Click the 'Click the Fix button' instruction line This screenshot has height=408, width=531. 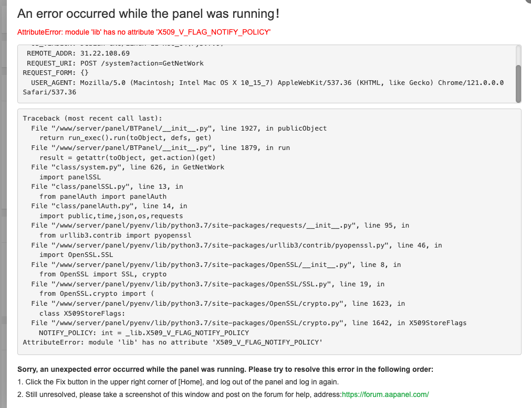[x=178, y=382]
